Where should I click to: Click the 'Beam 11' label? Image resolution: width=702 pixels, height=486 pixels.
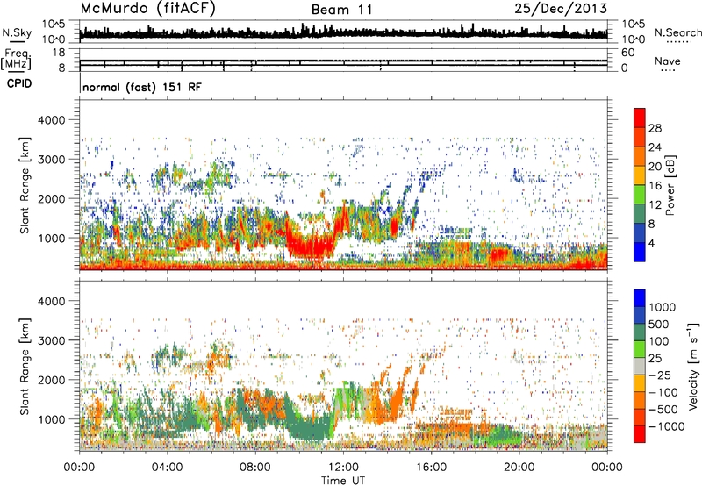[341, 10]
